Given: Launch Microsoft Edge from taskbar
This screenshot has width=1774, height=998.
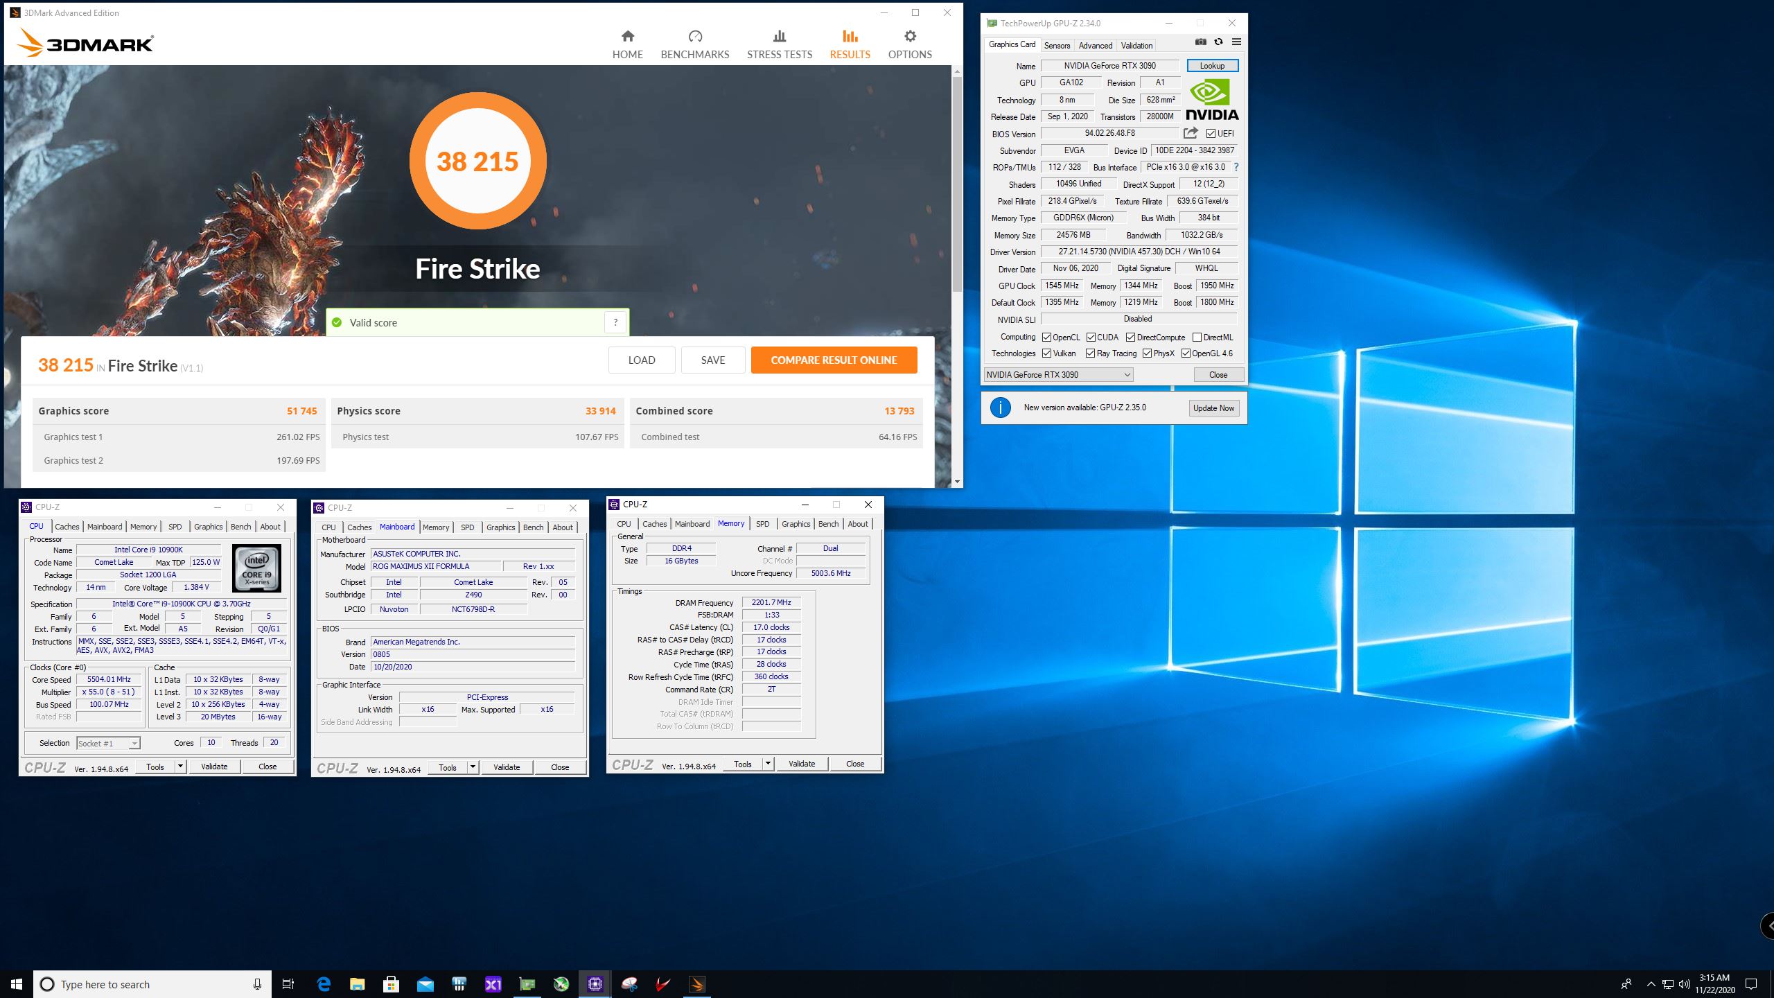Looking at the screenshot, I should point(324,984).
